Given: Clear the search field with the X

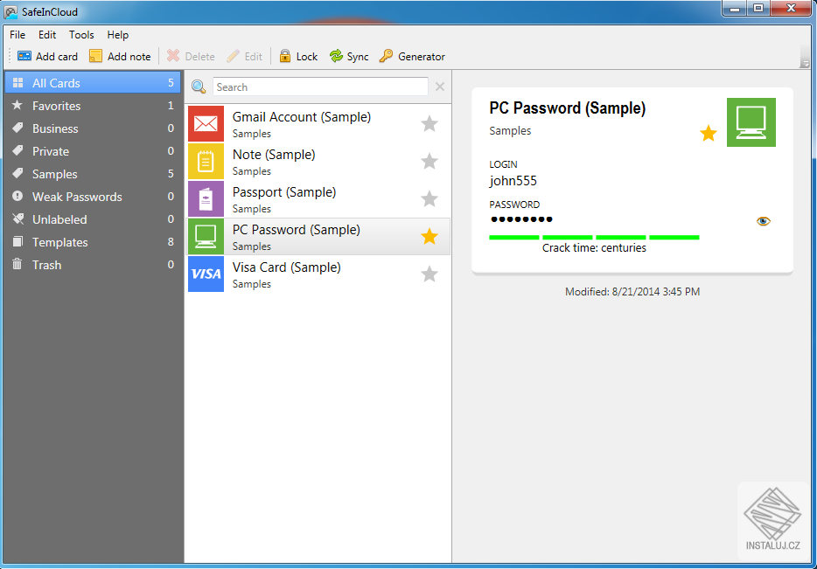Looking at the screenshot, I should (x=439, y=87).
